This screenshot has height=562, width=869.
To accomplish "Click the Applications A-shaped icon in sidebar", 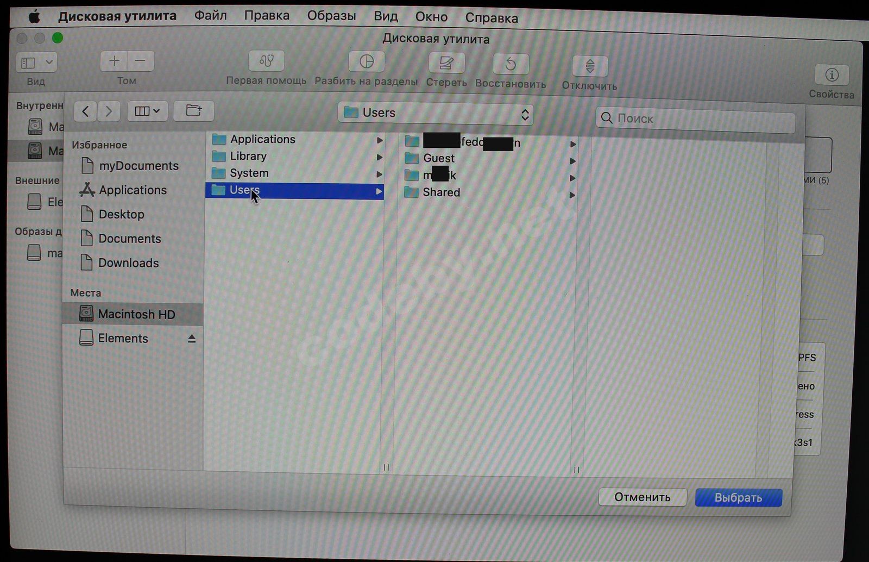I will [87, 189].
